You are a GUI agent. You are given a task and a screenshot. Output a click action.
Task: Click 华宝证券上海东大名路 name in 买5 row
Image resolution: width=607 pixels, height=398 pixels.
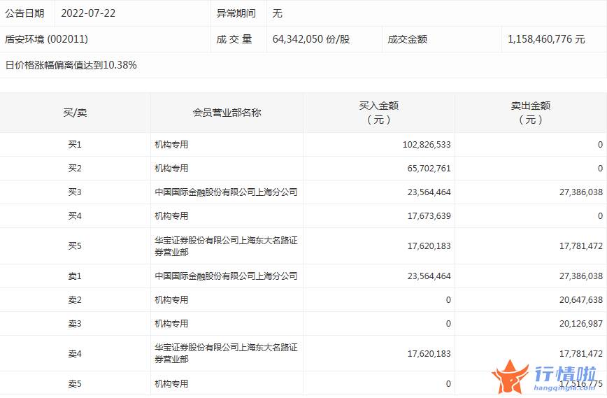[226, 246]
